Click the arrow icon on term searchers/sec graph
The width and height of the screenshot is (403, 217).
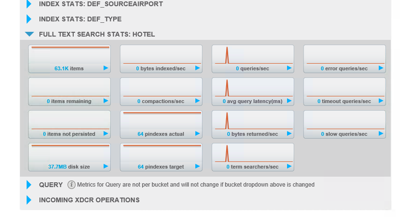coord(289,167)
